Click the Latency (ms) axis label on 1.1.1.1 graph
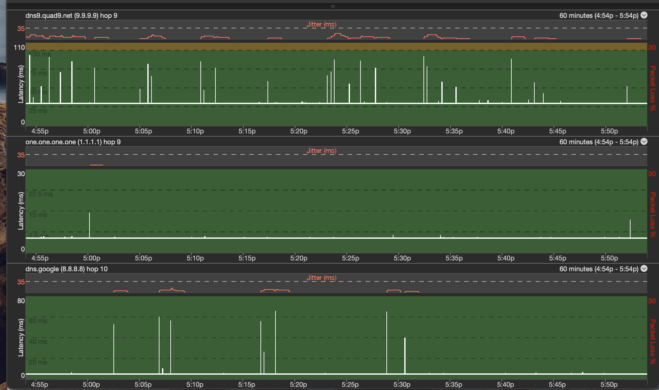Image resolution: width=659 pixels, height=390 pixels. [x=21, y=211]
